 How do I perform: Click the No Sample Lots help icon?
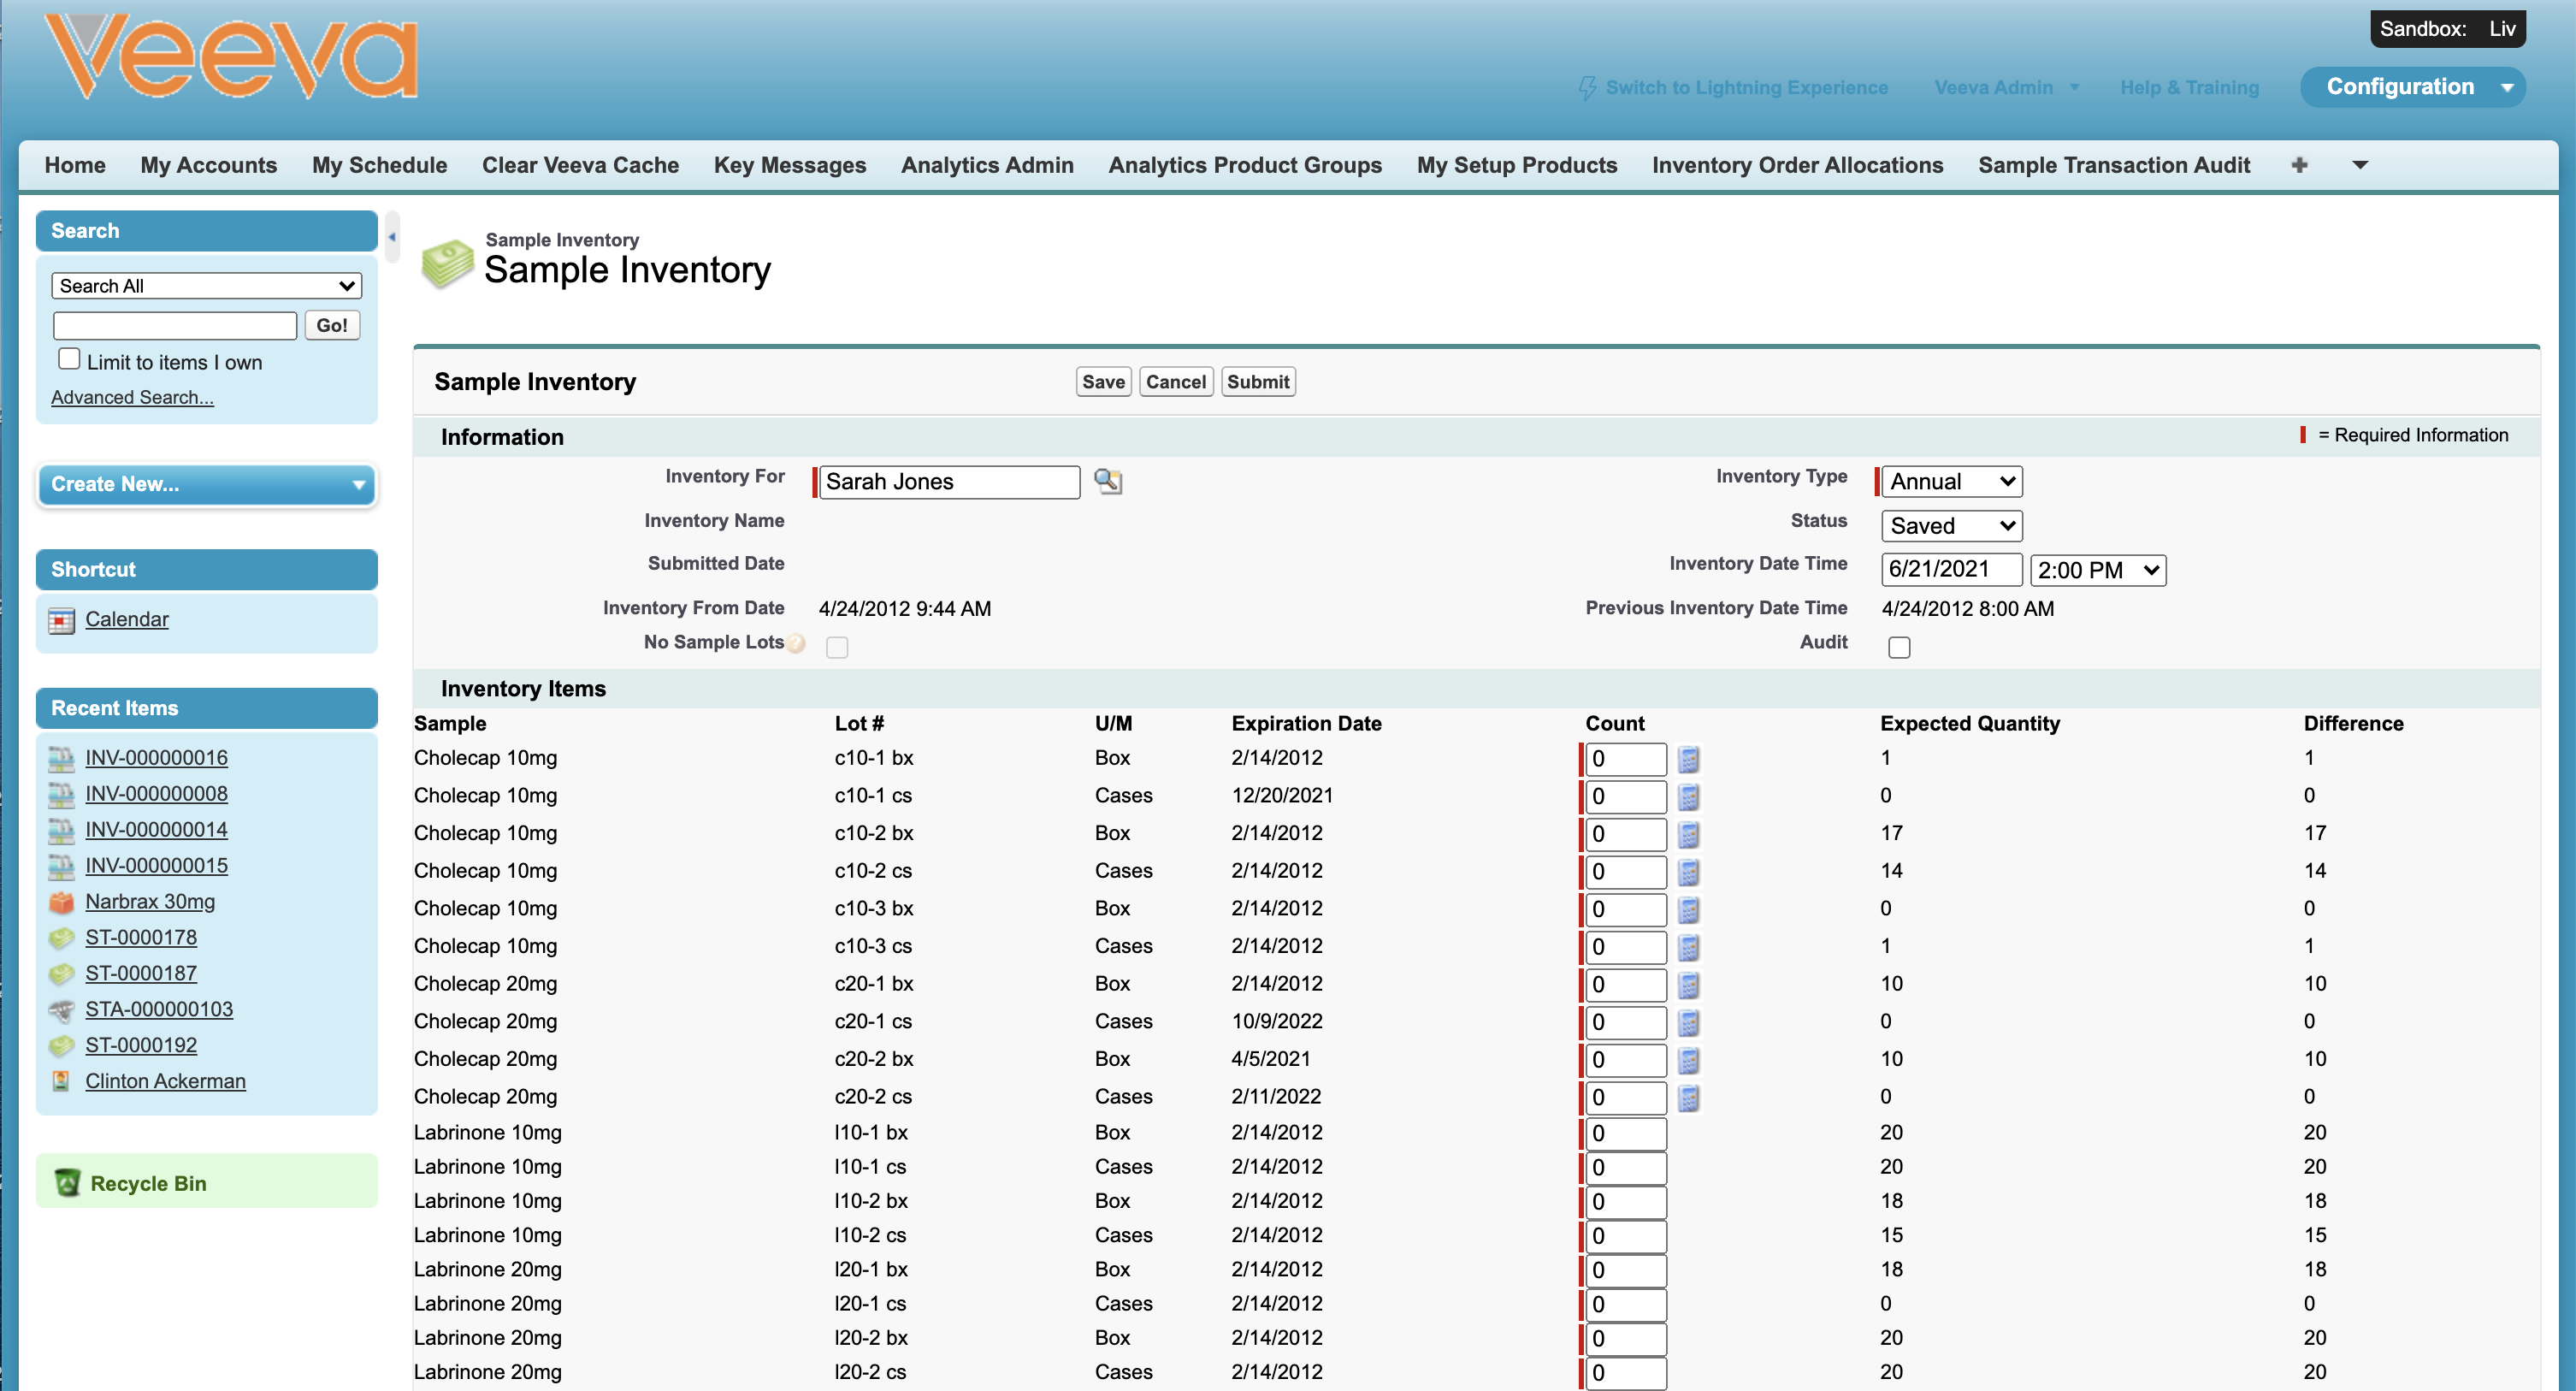pos(797,644)
